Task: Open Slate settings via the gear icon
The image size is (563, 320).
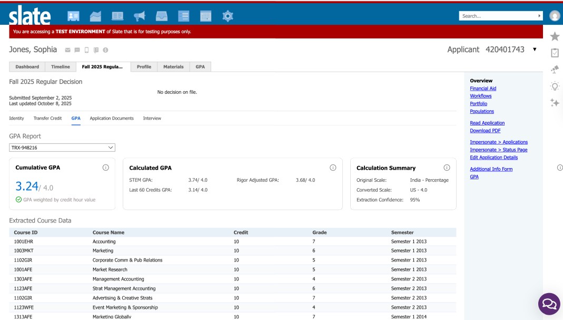Action: pos(228,16)
